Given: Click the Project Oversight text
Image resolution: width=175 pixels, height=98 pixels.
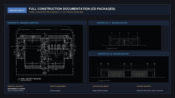Looking at the screenshot, I should coord(55,91).
